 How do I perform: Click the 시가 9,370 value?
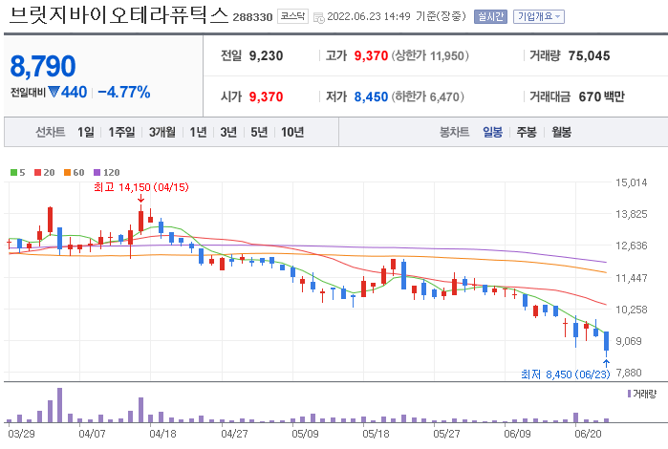point(266,96)
